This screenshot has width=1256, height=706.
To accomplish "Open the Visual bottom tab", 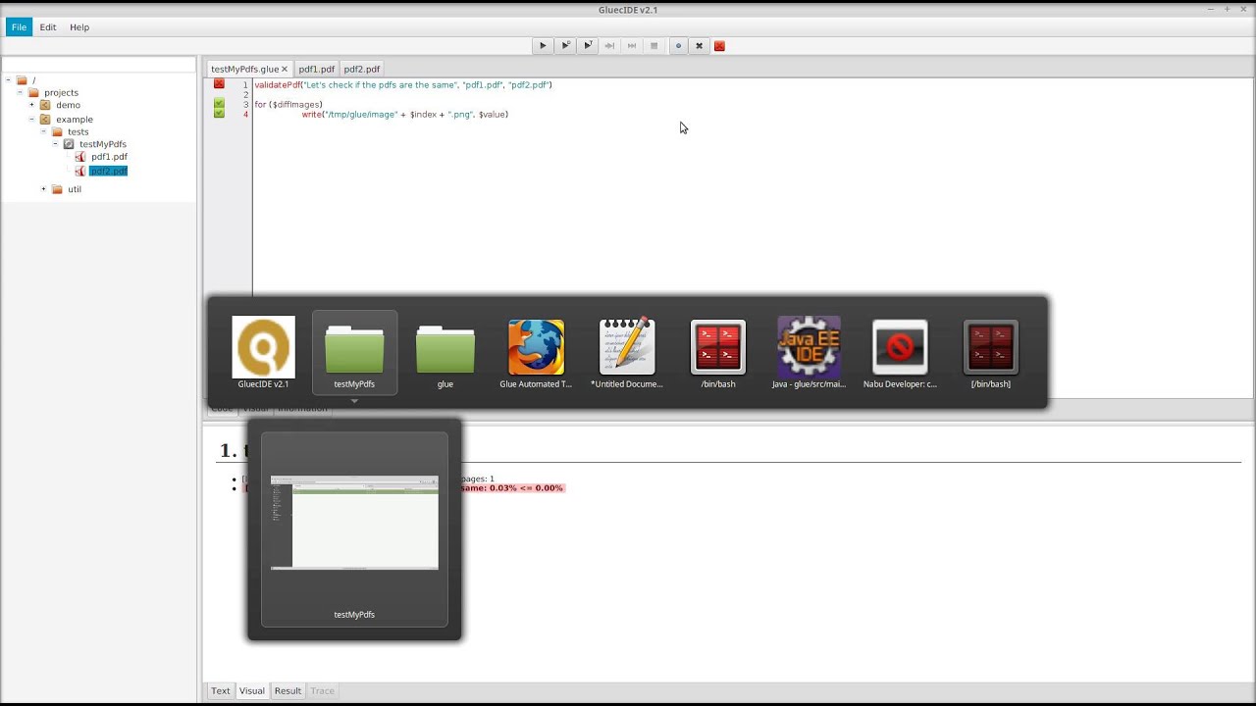I will click(252, 691).
